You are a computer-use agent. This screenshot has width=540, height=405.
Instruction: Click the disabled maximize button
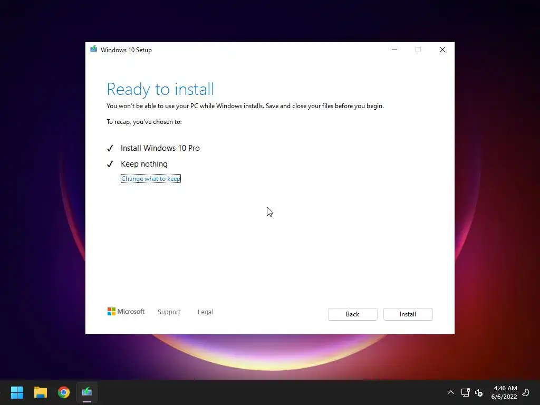click(418, 50)
